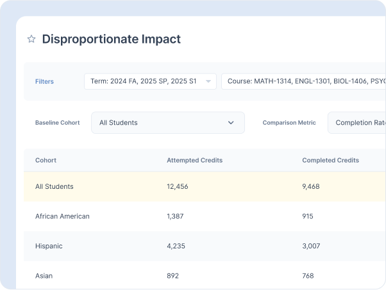
Task: Select the Asian cohort row
Action: pyautogui.click(x=44, y=276)
